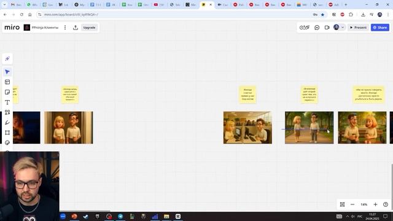This screenshot has width=393, height=221.
Task: Click the miro logo
Action: (x=12, y=27)
